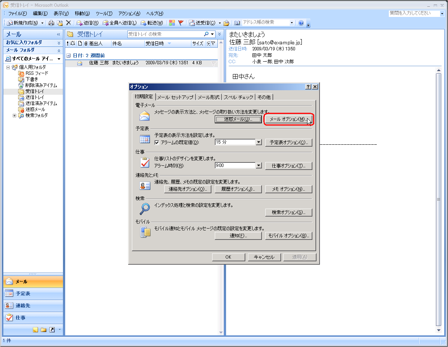Switch to メール セットアップ tab
This screenshot has height=347, width=448.
click(176, 97)
